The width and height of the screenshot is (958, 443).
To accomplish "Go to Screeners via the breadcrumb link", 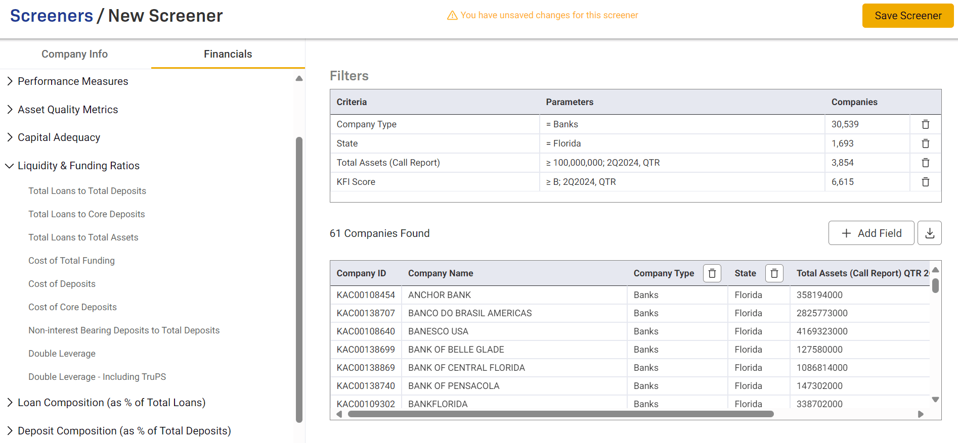I will pyautogui.click(x=52, y=16).
